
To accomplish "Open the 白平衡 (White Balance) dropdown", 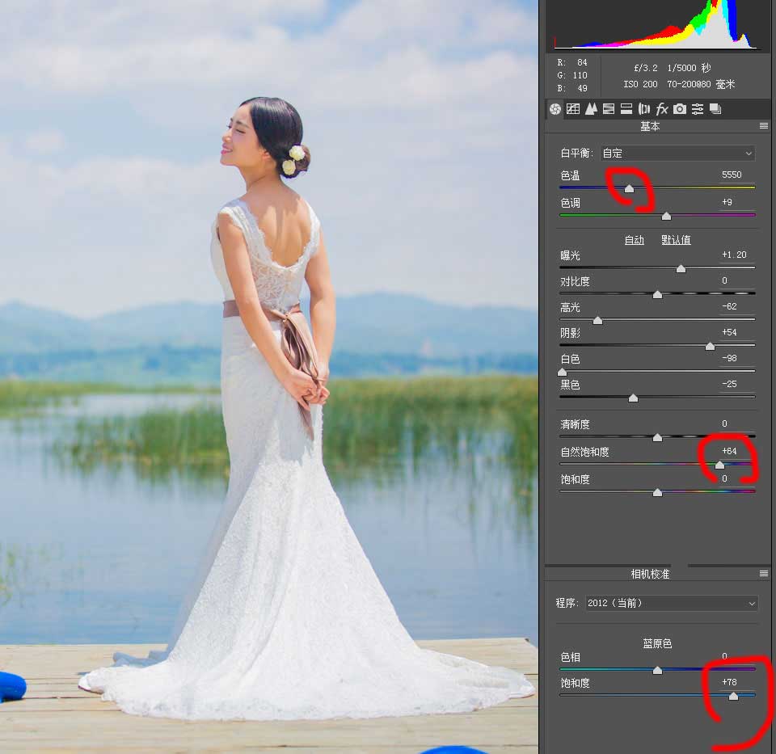I will click(677, 153).
